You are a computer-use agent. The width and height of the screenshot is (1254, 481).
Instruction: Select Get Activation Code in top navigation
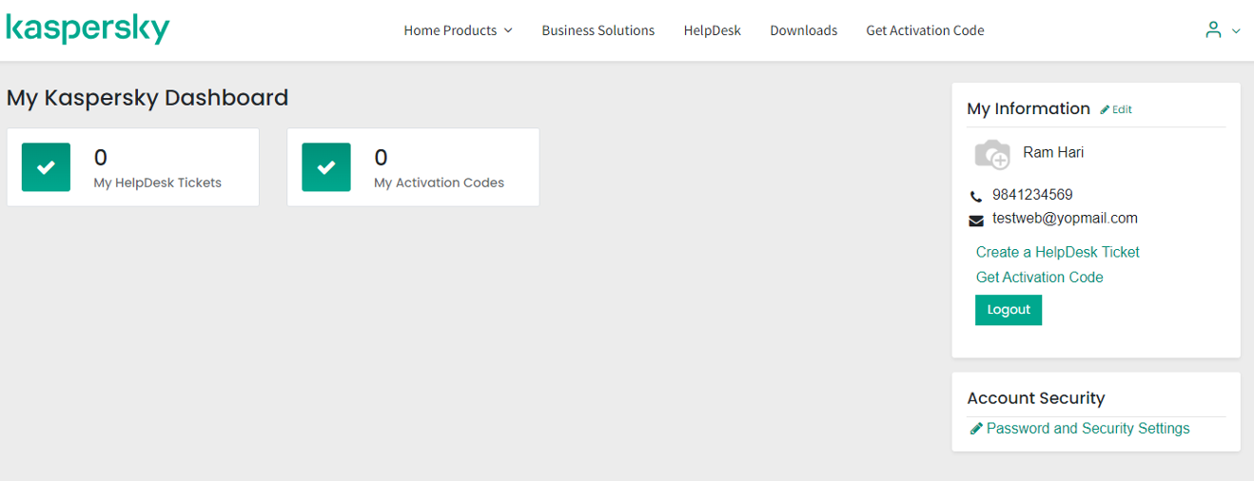click(925, 30)
